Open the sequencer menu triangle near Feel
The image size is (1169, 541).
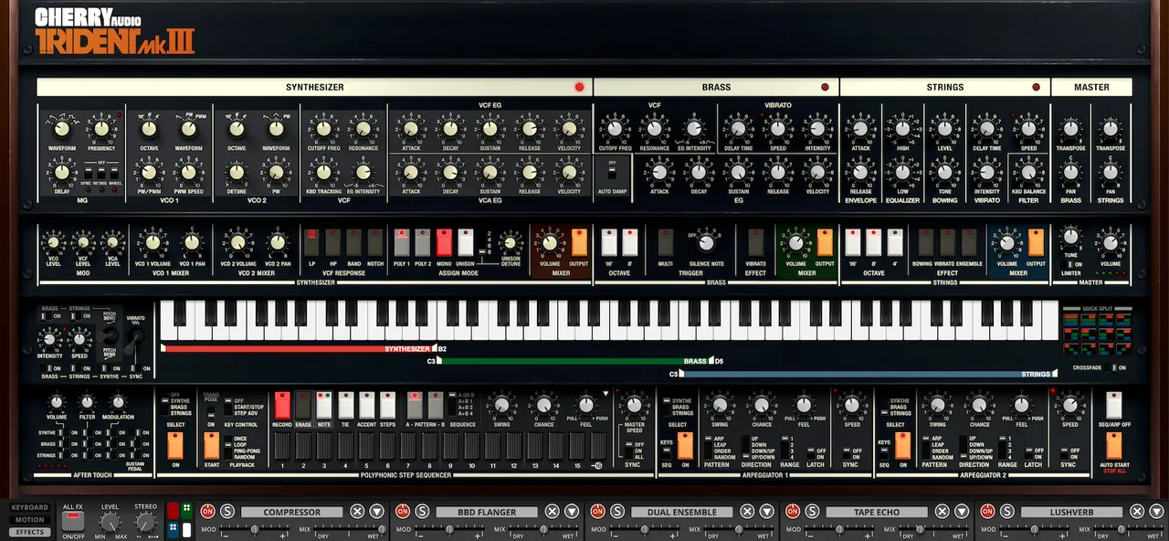[605, 394]
